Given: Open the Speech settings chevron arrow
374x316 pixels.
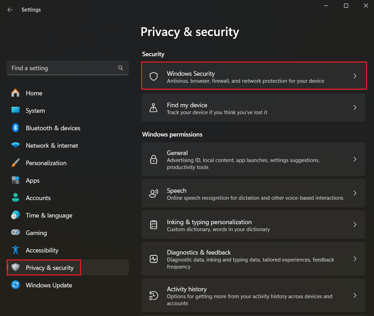Looking at the screenshot, I should [x=355, y=193].
